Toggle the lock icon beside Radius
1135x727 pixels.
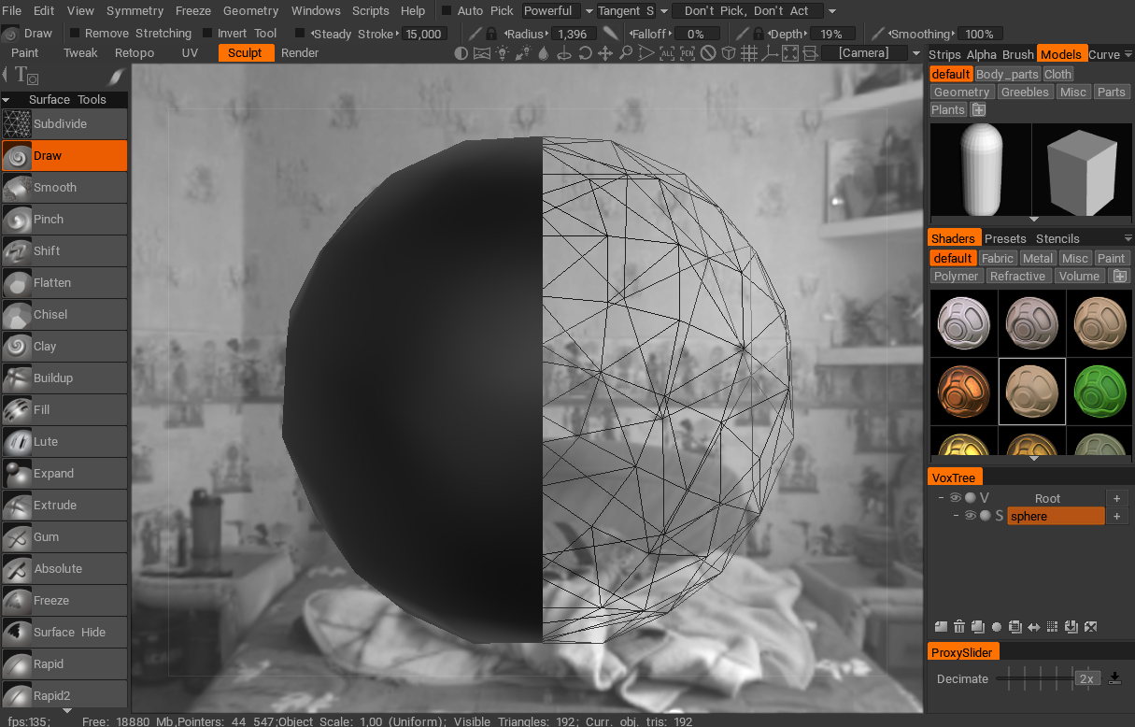491,33
